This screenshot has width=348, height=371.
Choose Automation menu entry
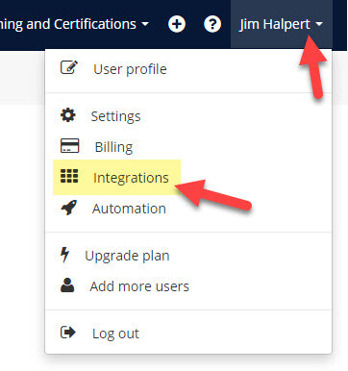click(129, 209)
